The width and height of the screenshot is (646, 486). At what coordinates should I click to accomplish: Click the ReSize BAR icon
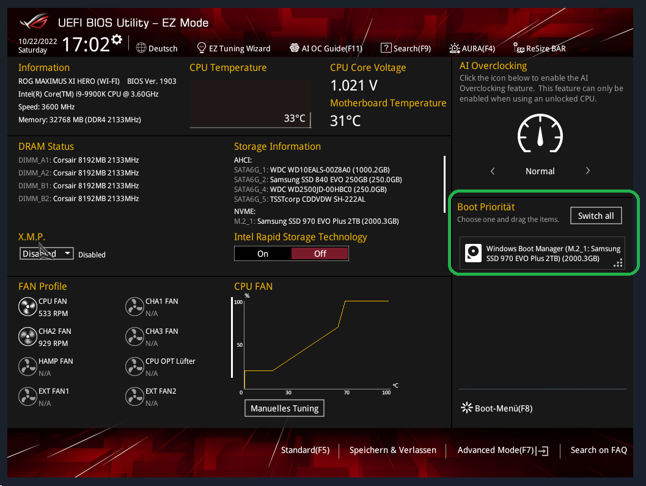point(518,48)
